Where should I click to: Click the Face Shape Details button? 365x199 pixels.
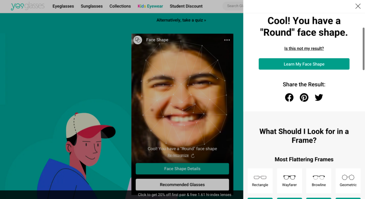tap(182, 169)
